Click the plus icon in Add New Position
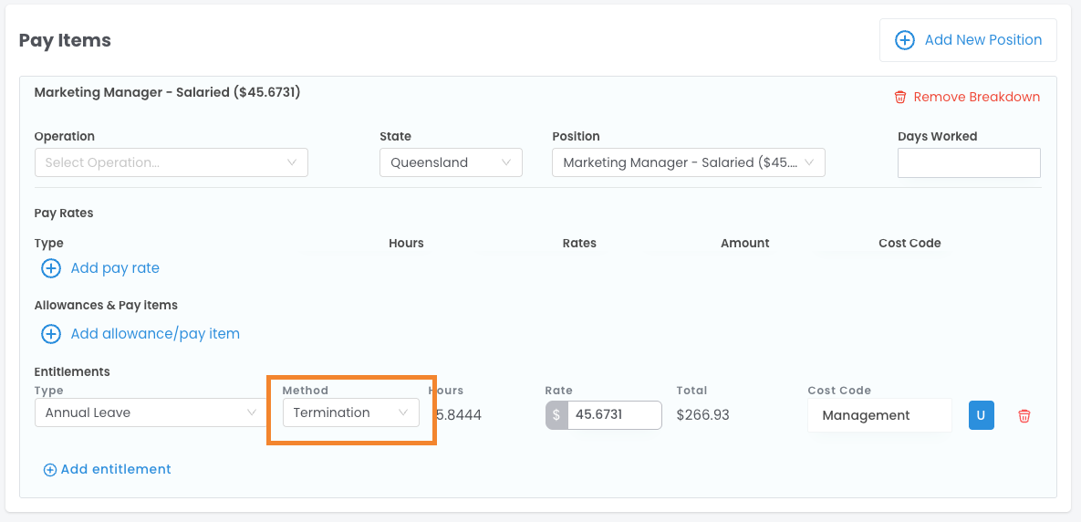Viewport: 1081px width, 522px height. tap(904, 40)
